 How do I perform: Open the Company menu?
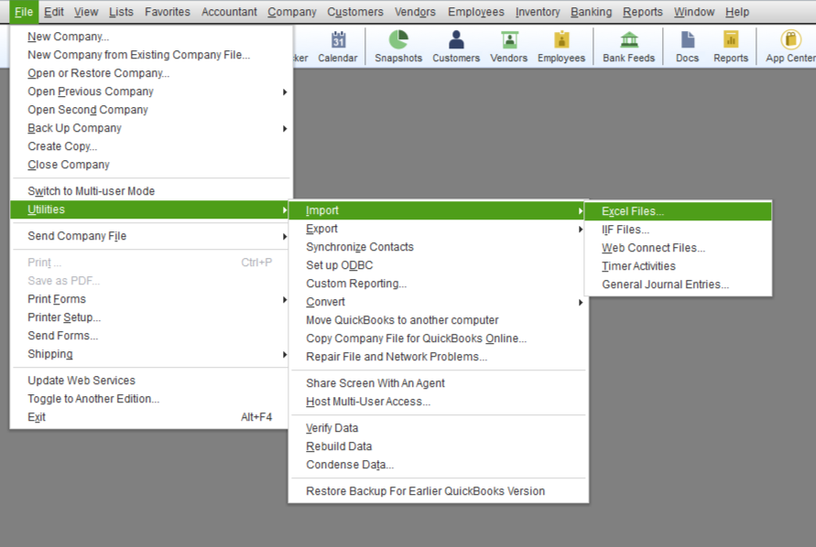pyautogui.click(x=292, y=12)
